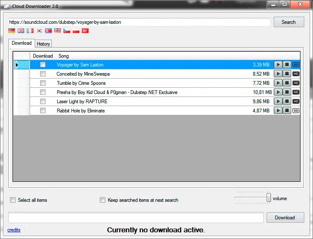The height and width of the screenshot is (239, 313).
Task: Adjust the volume slider handle
Action: [x=269, y=197]
